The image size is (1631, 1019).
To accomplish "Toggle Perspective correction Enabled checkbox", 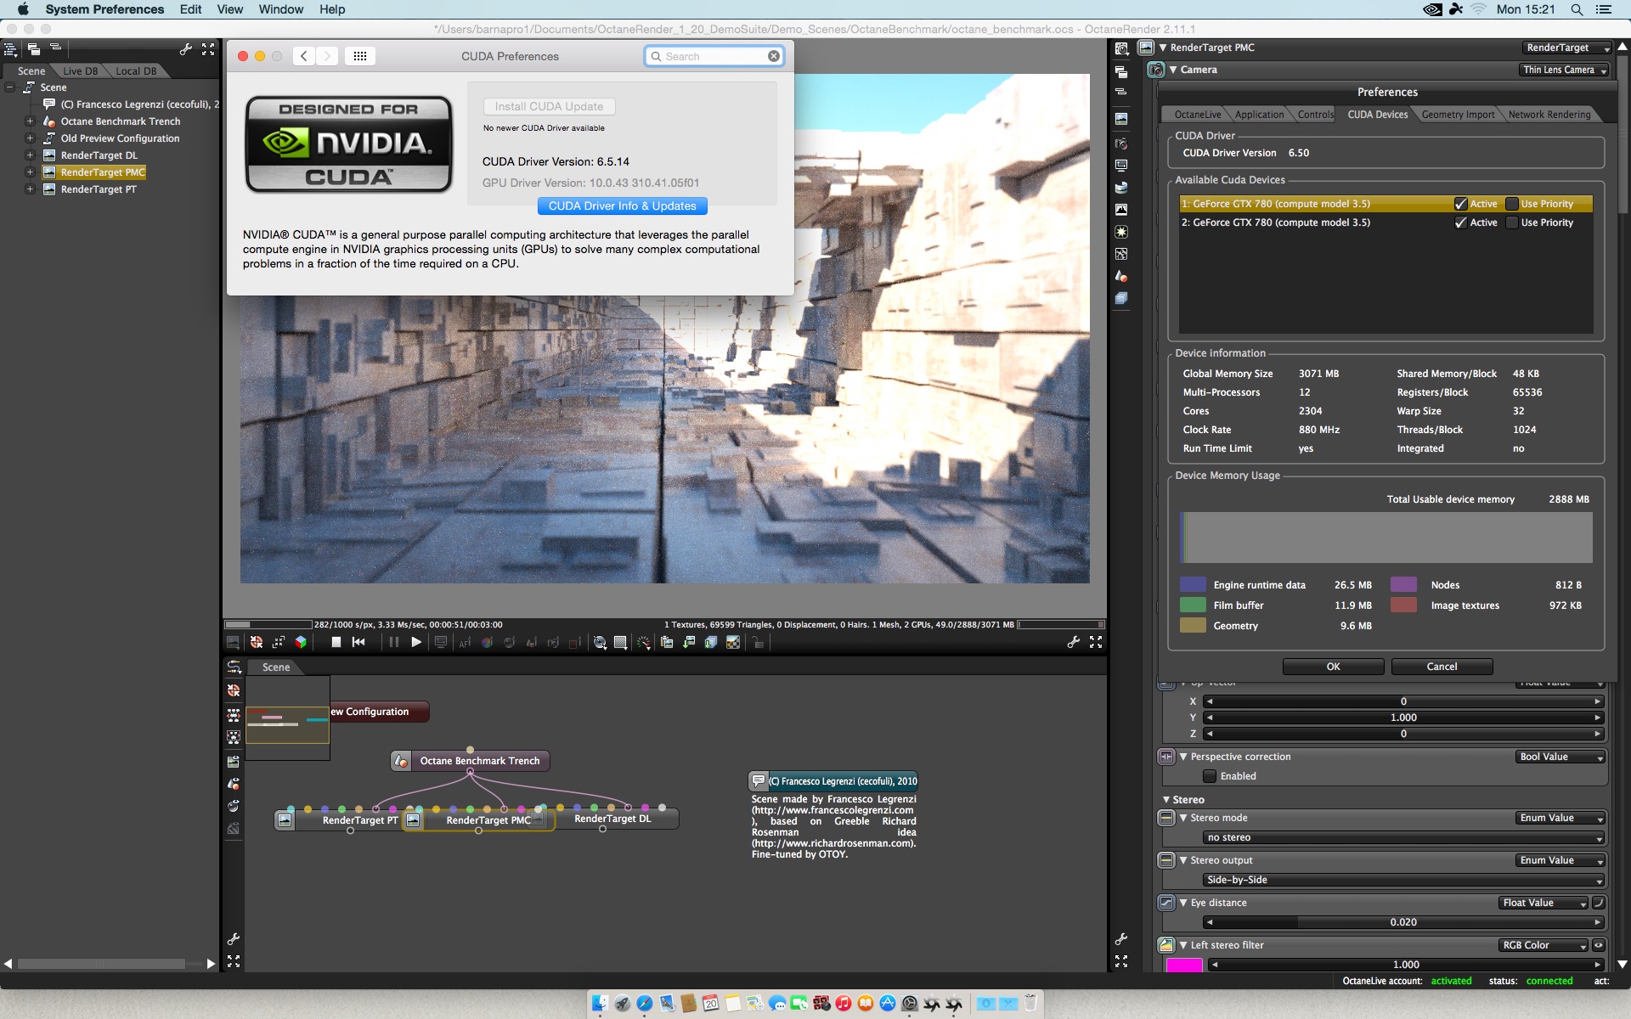I will coord(1210,776).
